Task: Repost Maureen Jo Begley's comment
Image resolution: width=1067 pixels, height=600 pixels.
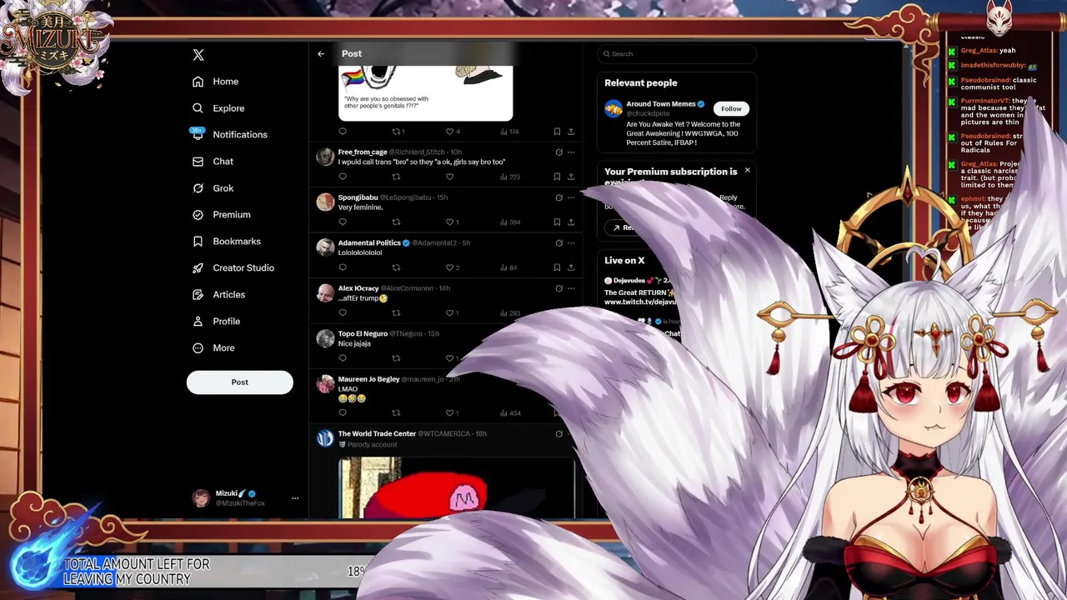Action: click(396, 413)
